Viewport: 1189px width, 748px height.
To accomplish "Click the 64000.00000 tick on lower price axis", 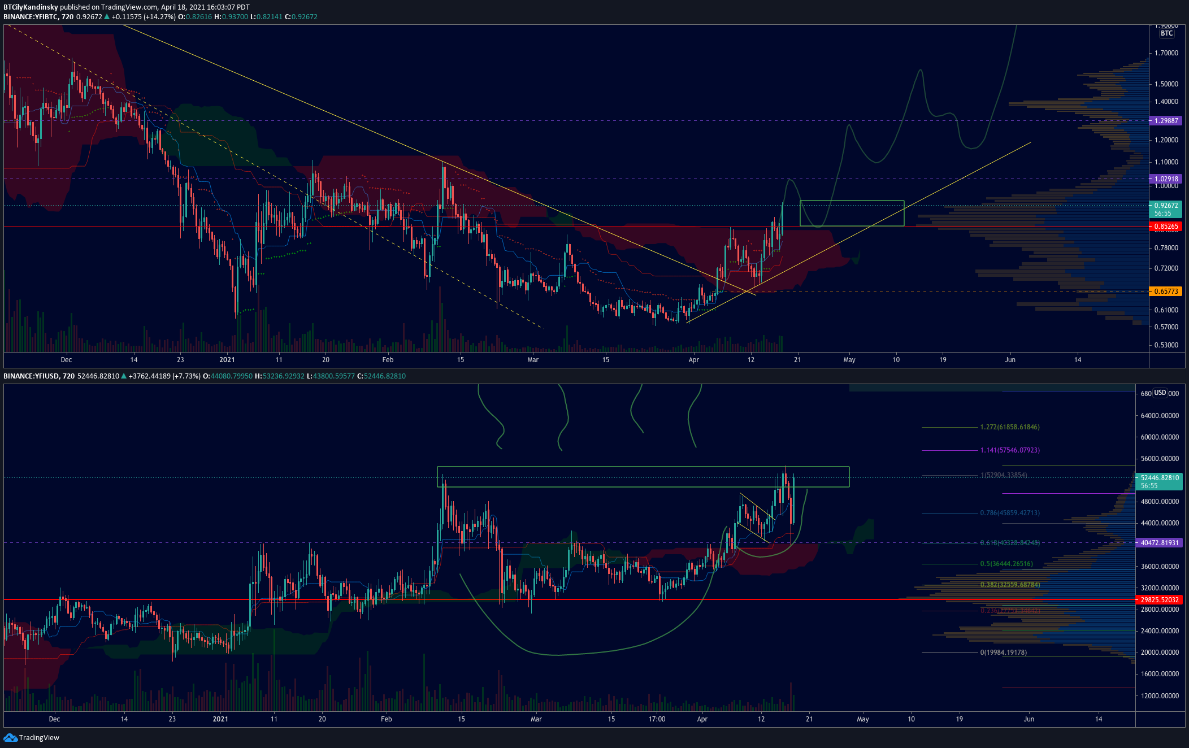I will (x=1160, y=416).
